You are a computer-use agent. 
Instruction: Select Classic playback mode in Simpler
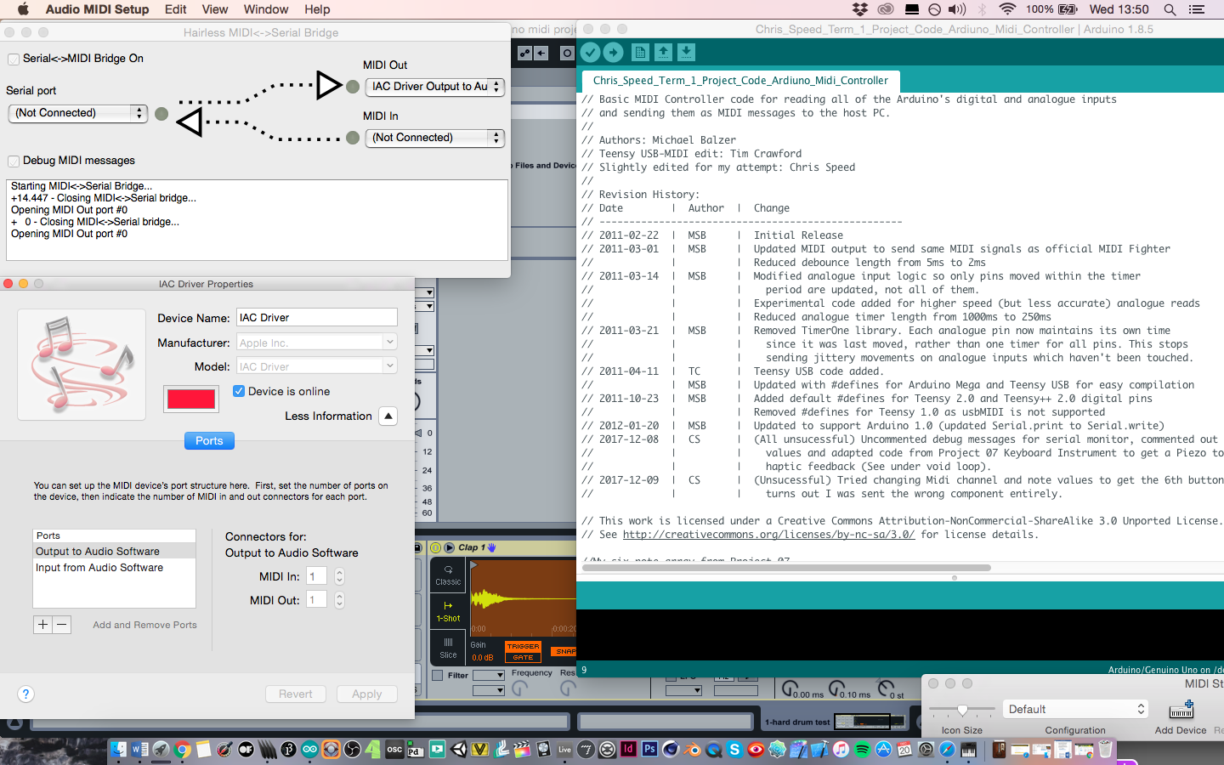[448, 575]
